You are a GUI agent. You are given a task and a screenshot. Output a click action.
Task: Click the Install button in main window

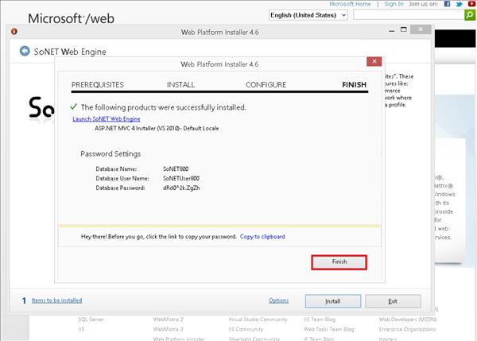pyautogui.click(x=333, y=301)
